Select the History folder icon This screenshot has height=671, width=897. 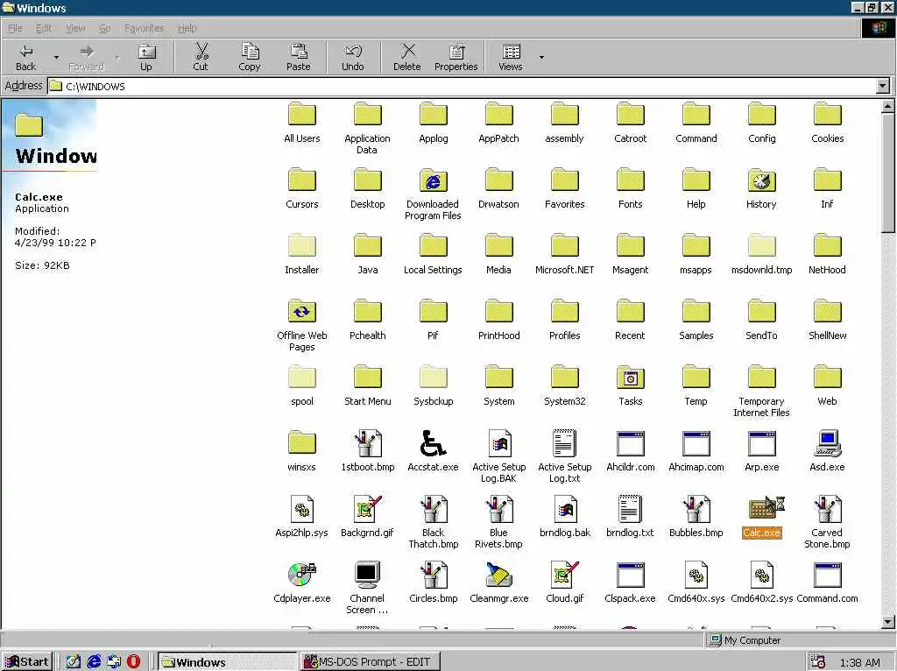762,180
